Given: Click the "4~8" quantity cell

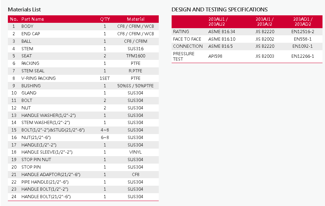Looking at the screenshot, I should click(105, 130).
